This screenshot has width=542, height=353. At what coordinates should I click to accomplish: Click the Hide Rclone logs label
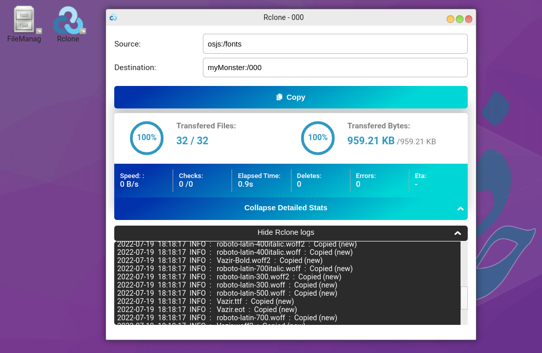pos(285,232)
